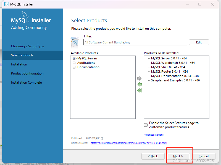Click the product box icon beside Filter

click(x=75, y=42)
